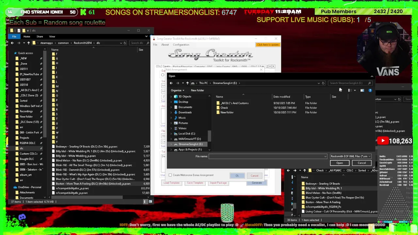Viewport: 418px width, 235px height.
Task: Open the Share tab in dlc Explorer
Action: pyautogui.click(x=40, y=37)
